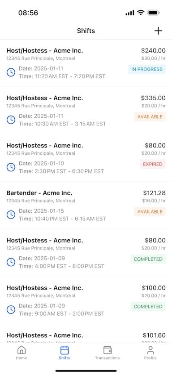Click the IN PROGRESS status badge
172x375 pixels.
[147, 69]
